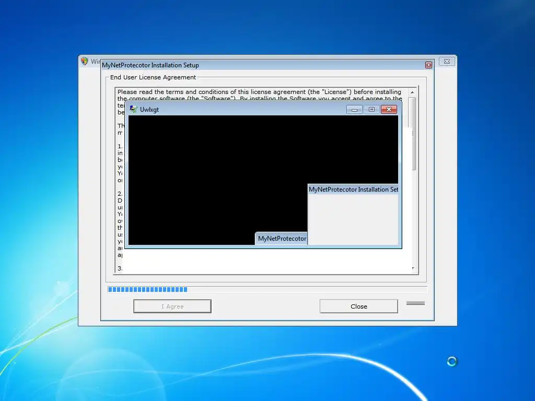Close the background window behind the installer

point(447,62)
